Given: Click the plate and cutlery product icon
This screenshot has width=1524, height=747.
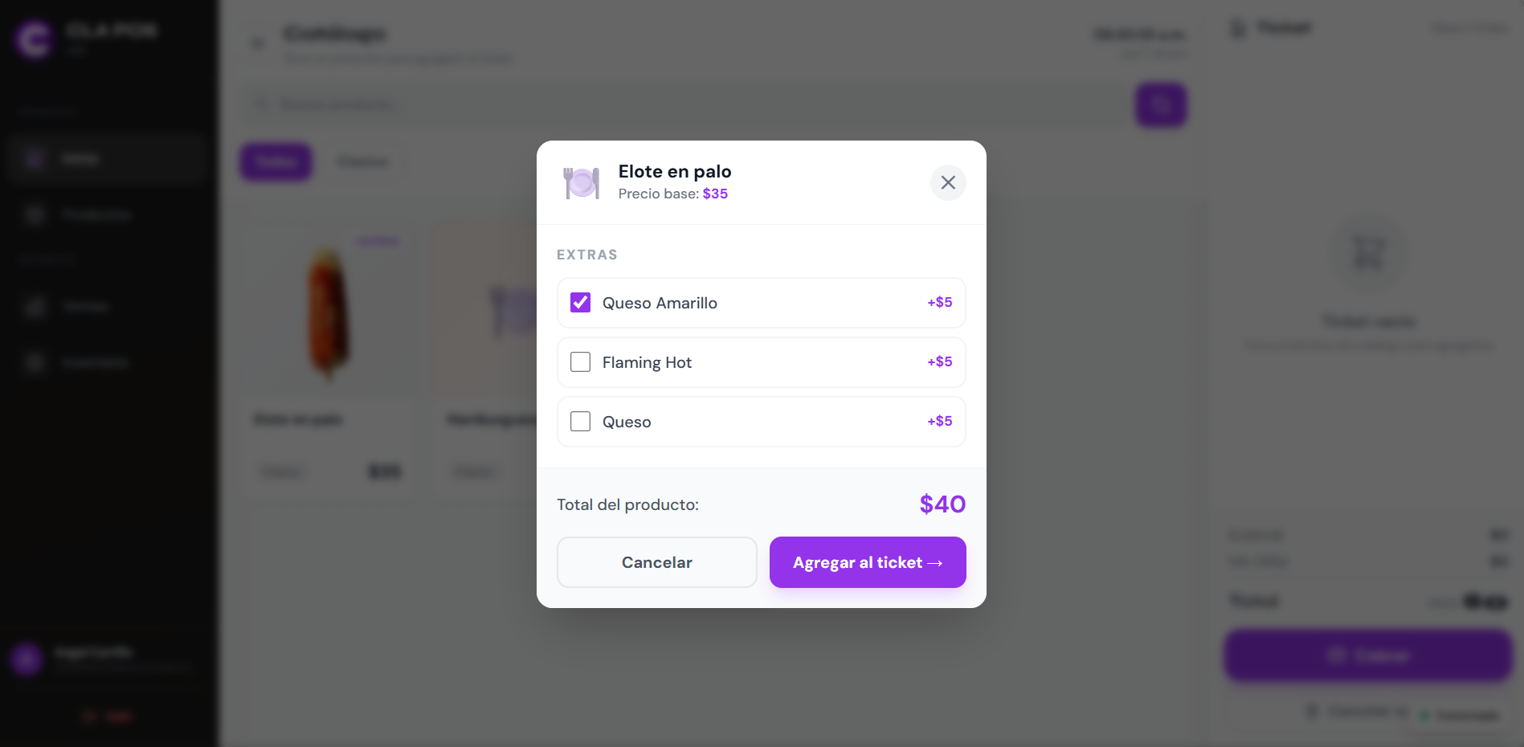Looking at the screenshot, I should pos(582,183).
